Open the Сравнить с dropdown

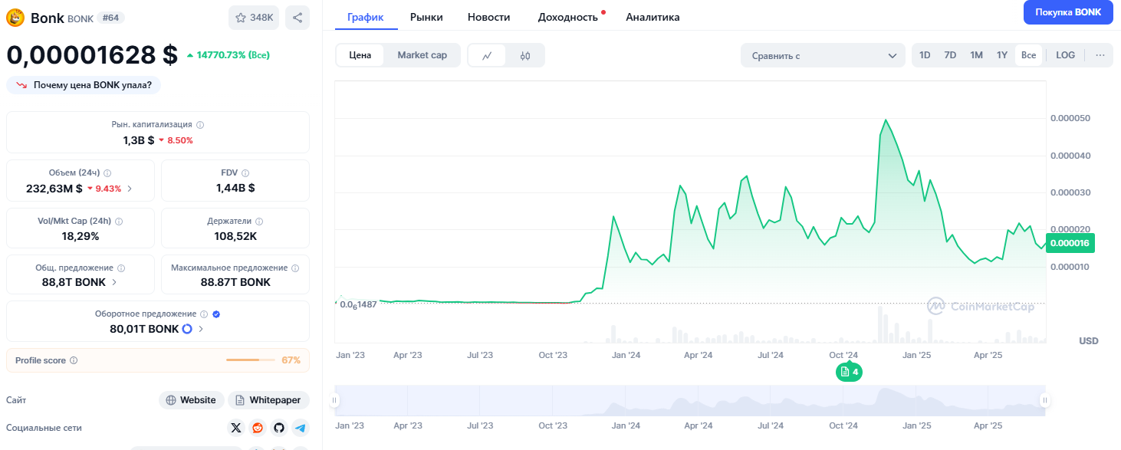click(823, 55)
